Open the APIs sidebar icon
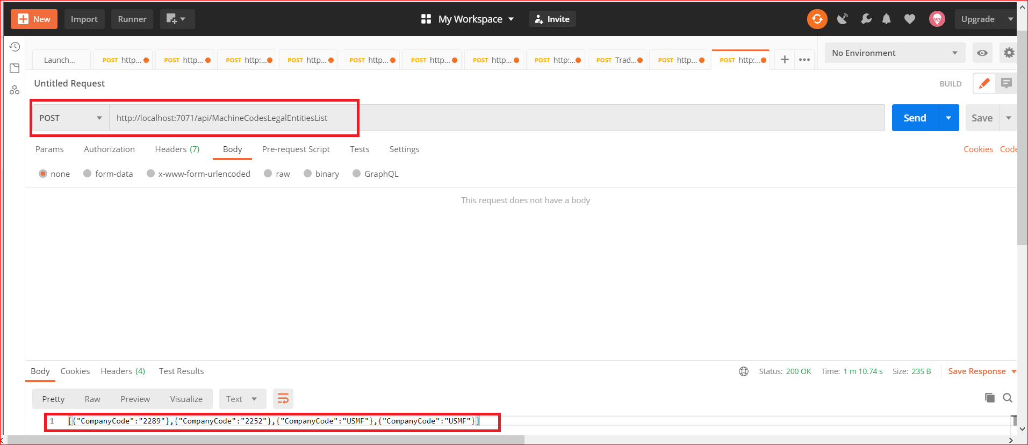This screenshot has width=1028, height=445. [x=15, y=90]
